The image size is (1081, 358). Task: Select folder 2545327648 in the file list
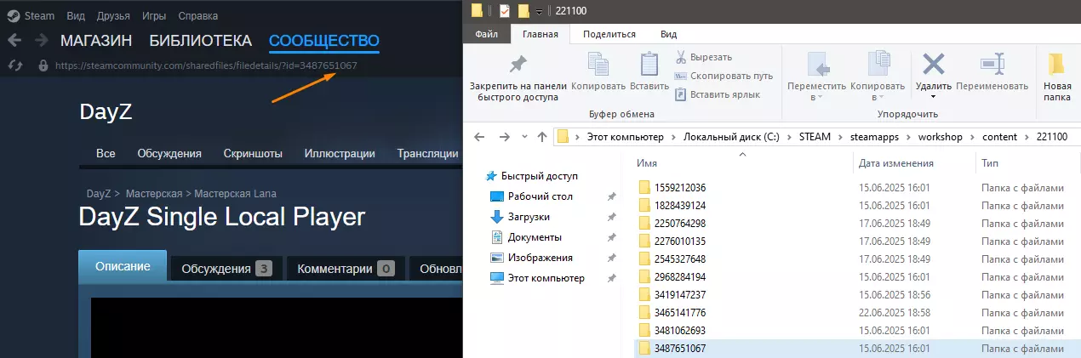click(x=858, y=259)
